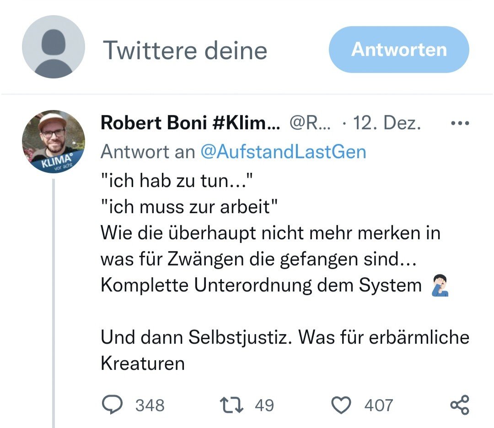494x428 pixels.
Task: Click the 49 retweets count
Action: (264, 405)
